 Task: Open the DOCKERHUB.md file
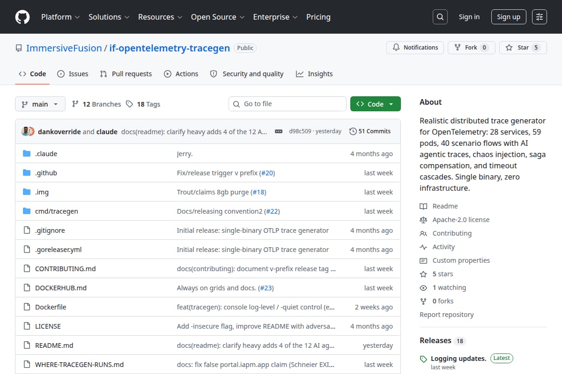[61, 288]
